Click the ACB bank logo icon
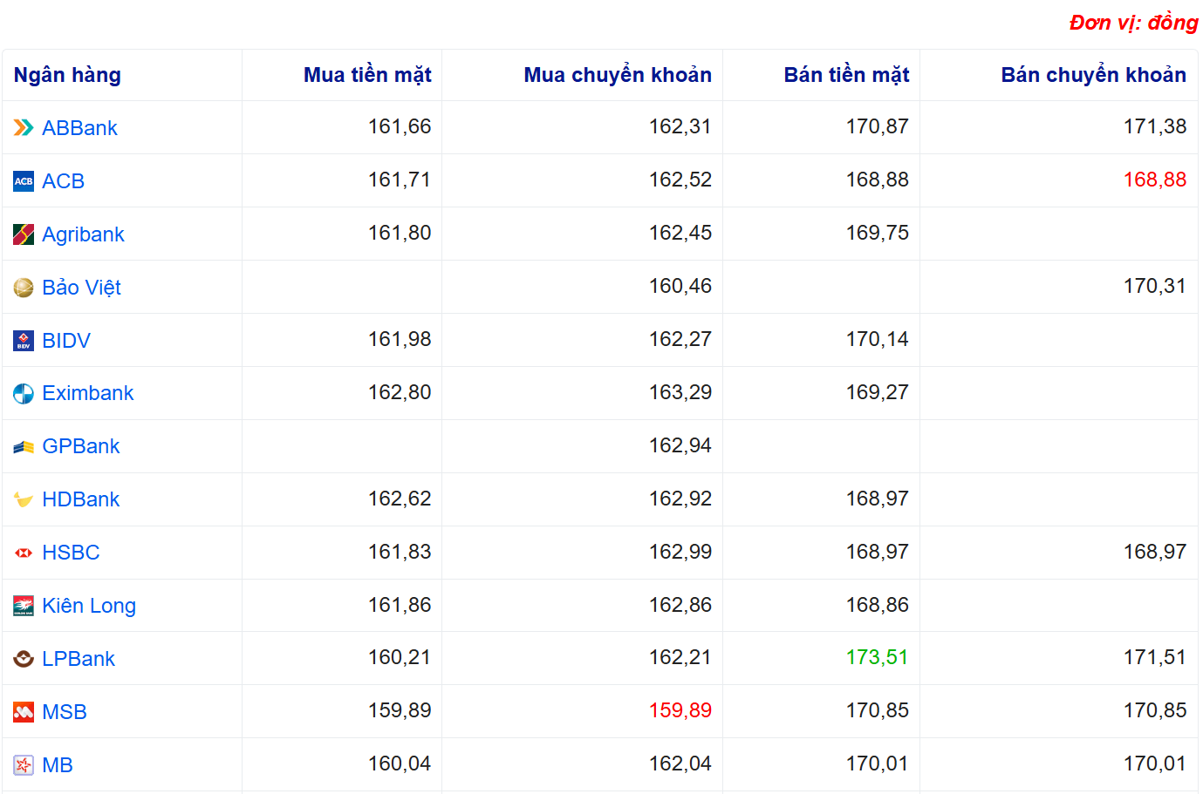This screenshot has height=794, width=1203. coord(24,181)
